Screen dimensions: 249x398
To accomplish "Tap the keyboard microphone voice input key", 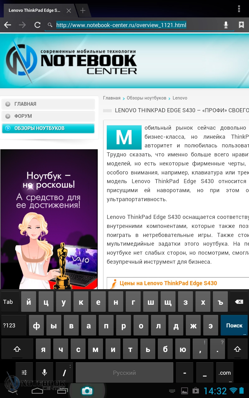I will (x=45, y=373).
